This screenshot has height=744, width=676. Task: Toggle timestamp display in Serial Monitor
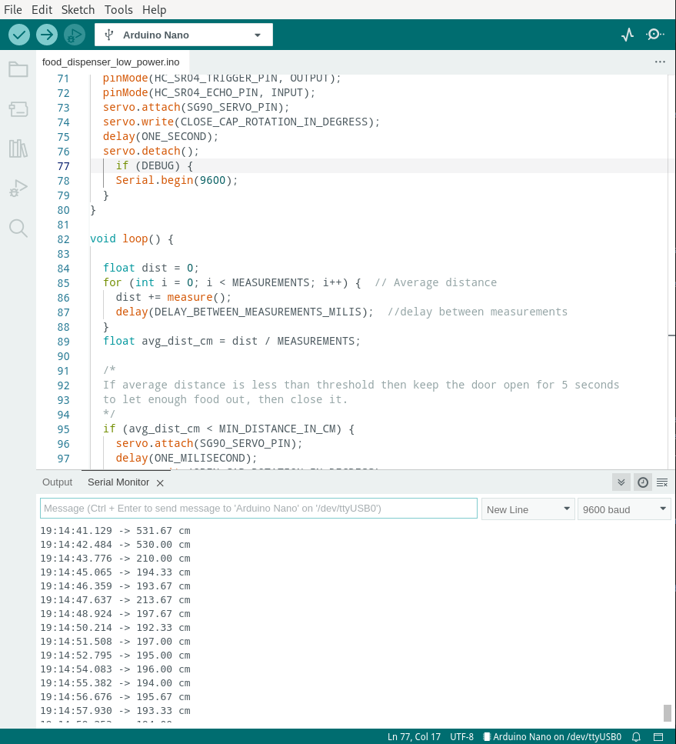pos(642,482)
